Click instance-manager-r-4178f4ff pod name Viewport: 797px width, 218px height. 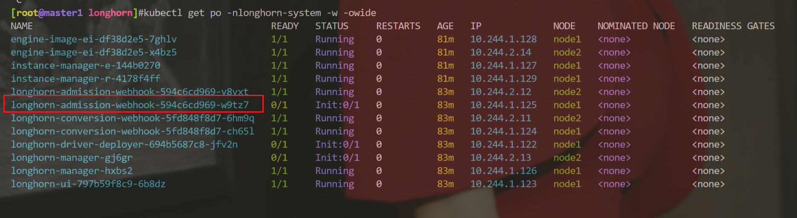tap(86, 79)
